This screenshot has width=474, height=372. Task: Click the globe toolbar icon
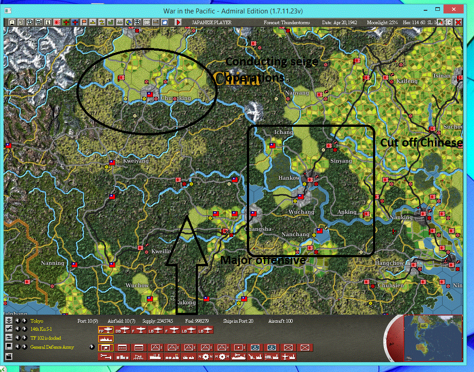click(x=129, y=22)
